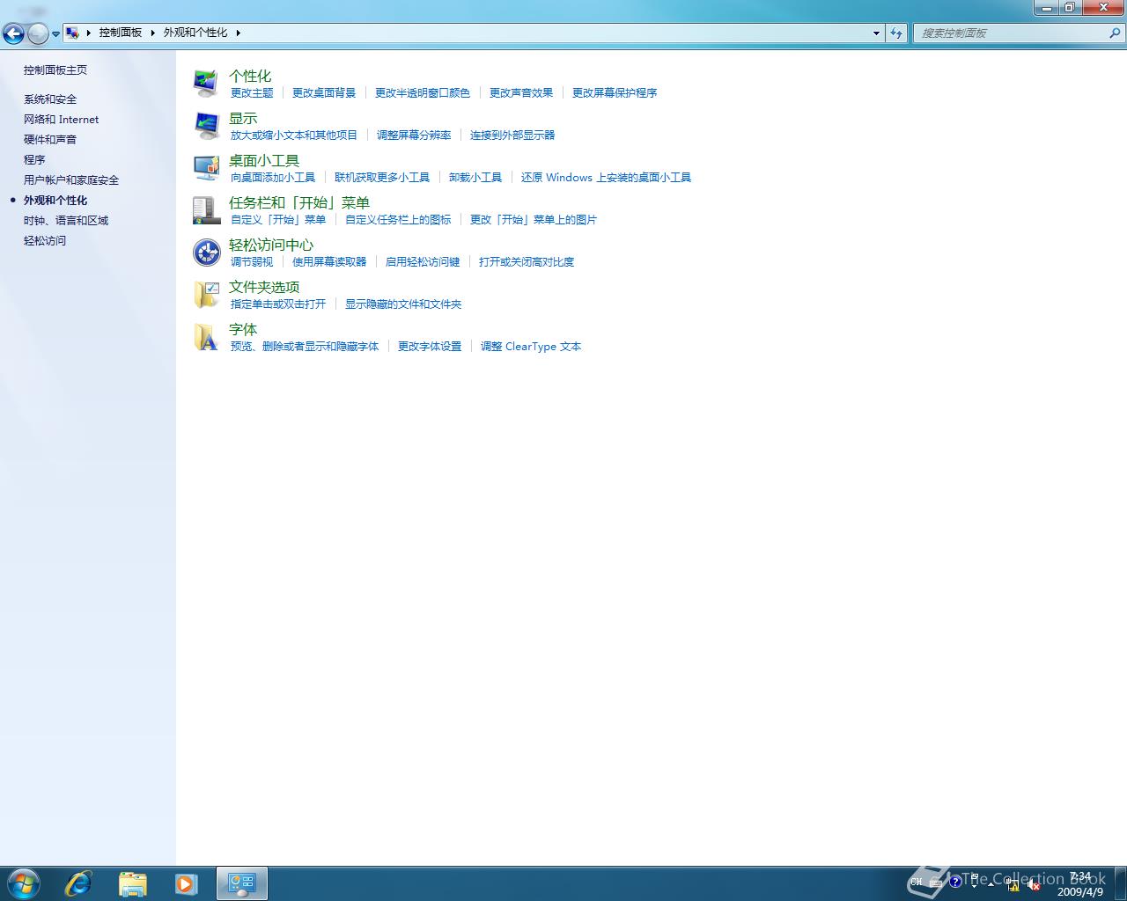Screen dimensions: 1127x901
Task: Open the 个性化 heading link
Action: click(x=250, y=77)
